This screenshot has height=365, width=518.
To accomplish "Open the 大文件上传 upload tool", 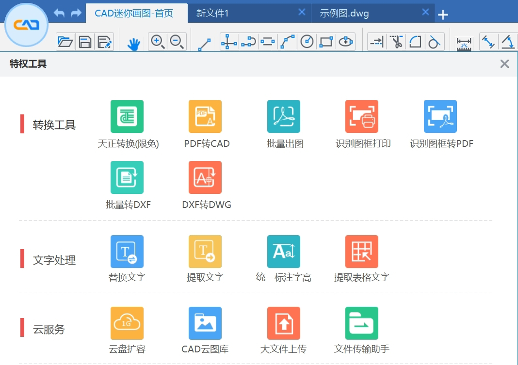I will [284, 323].
